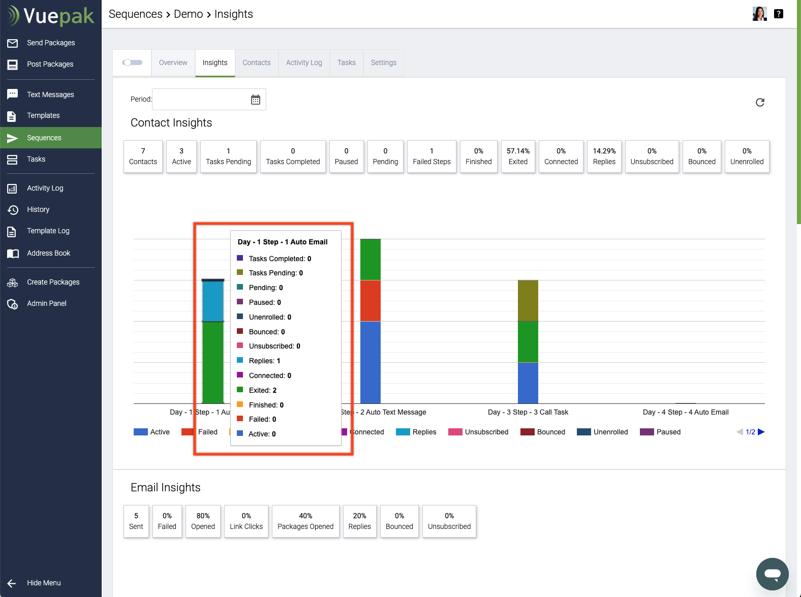Go to next legend page arrow

click(x=761, y=432)
